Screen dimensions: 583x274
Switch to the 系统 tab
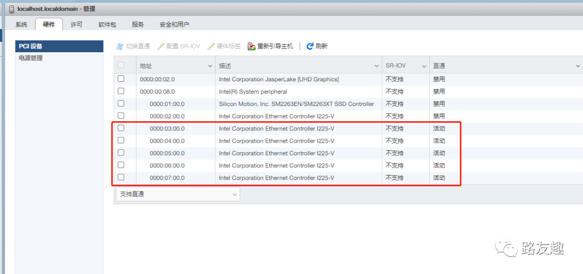tap(21, 25)
